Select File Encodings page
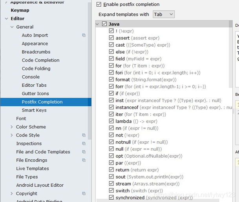Image resolution: width=239 pixels, height=202 pixels. pyautogui.click(x=32, y=160)
